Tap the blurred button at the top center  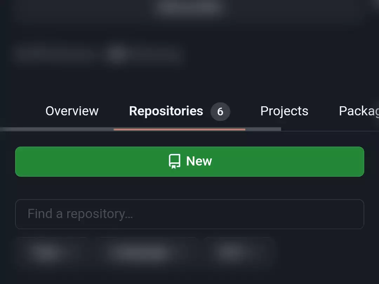[x=189, y=8]
